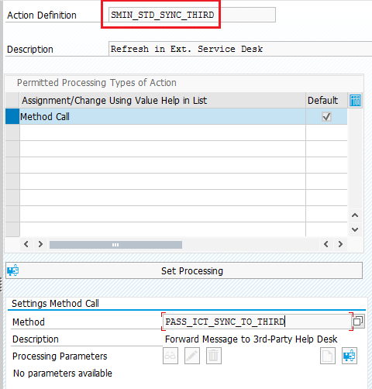Click the change parameters pencil icon
372x389 pixels.
(x=192, y=356)
